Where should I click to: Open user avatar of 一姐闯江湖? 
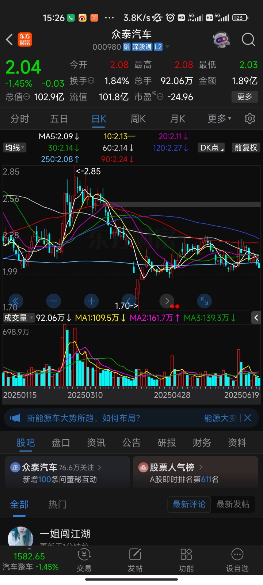[x=20, y=536]
